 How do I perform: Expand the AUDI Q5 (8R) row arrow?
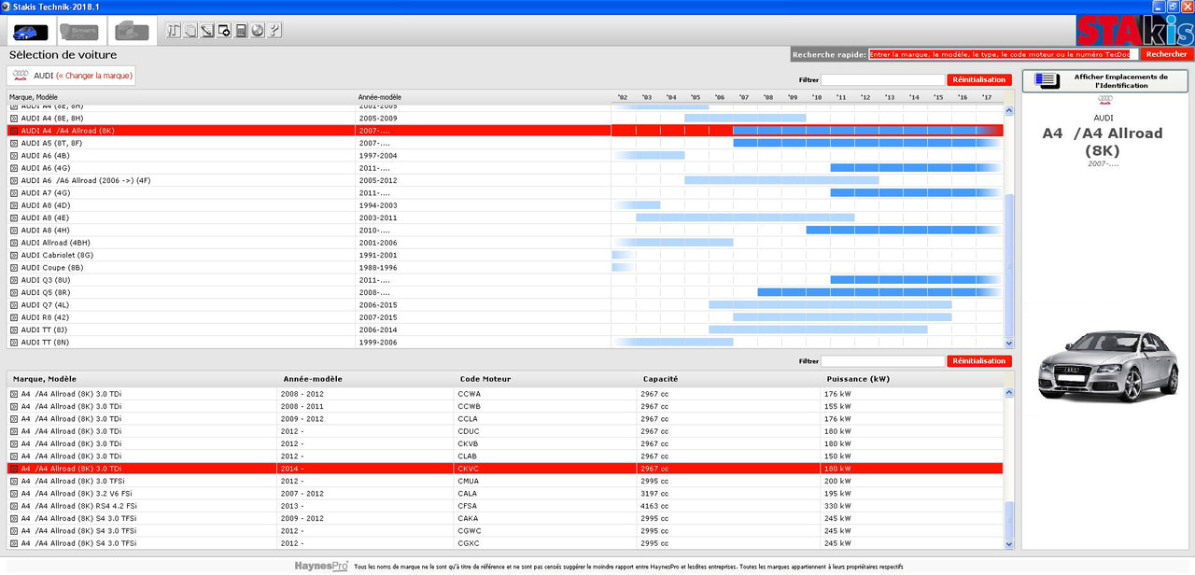click(x=14, y=292)
